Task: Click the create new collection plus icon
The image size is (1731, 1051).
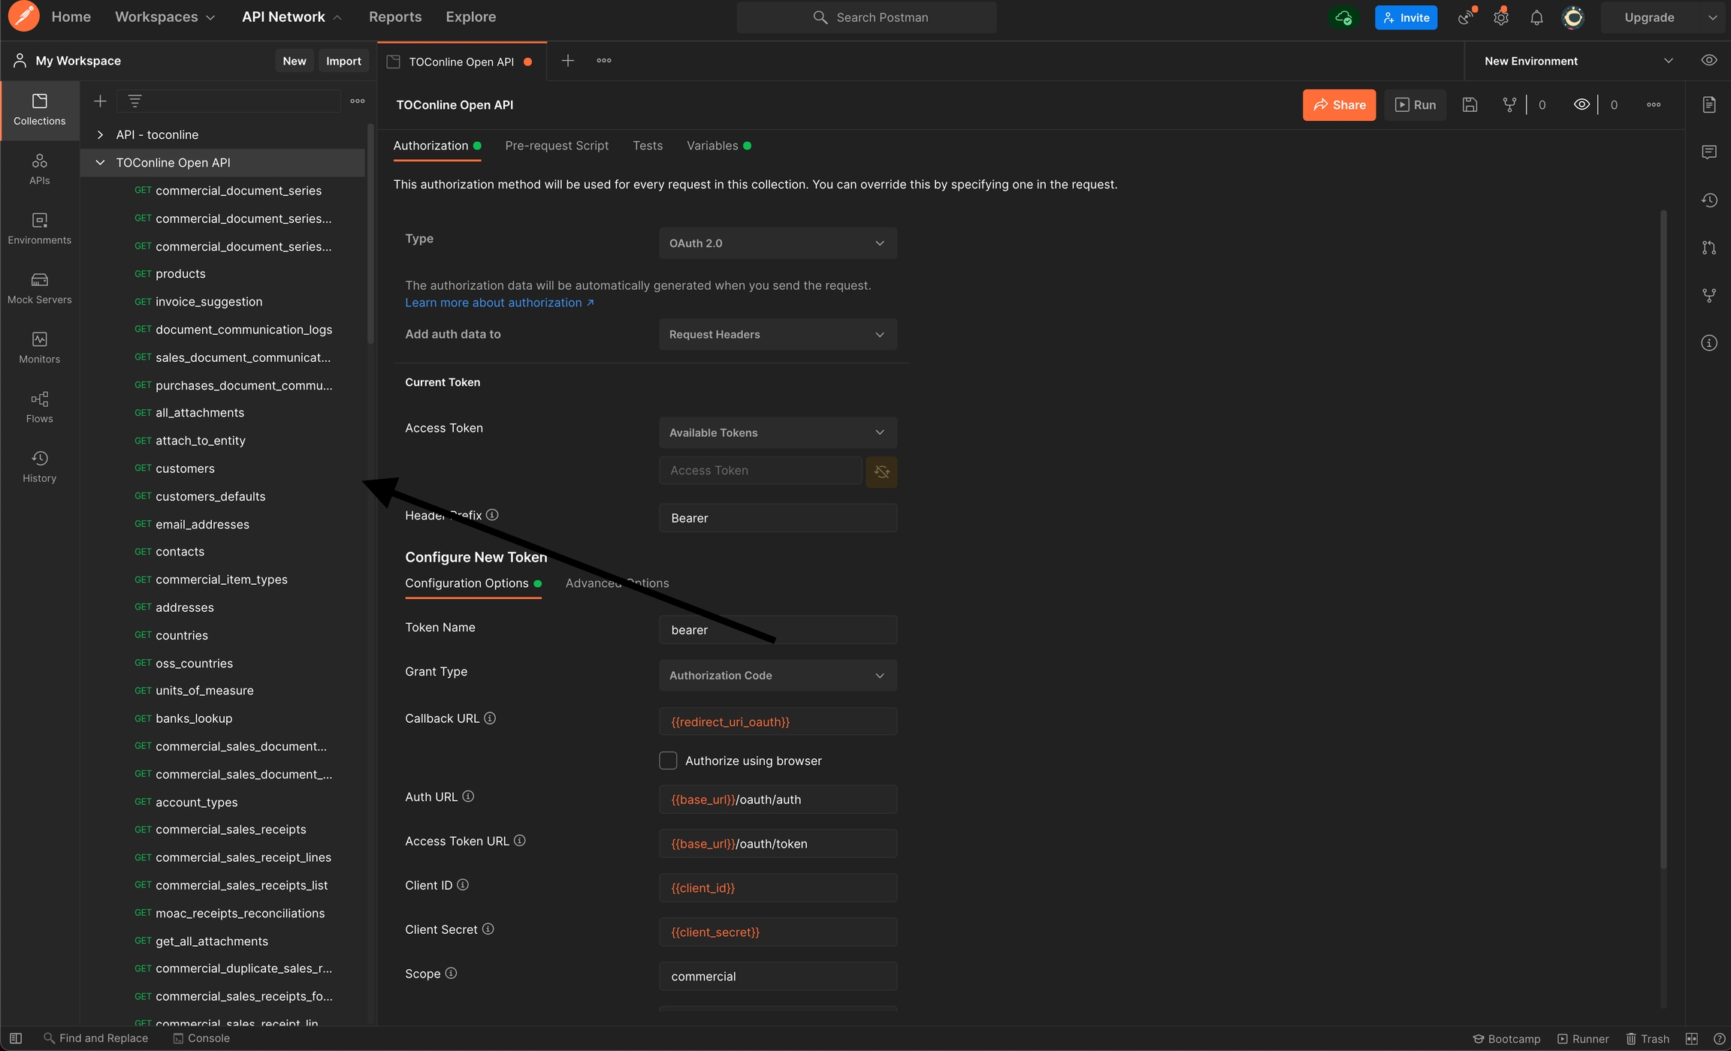Action: click(x=100, y=101)
